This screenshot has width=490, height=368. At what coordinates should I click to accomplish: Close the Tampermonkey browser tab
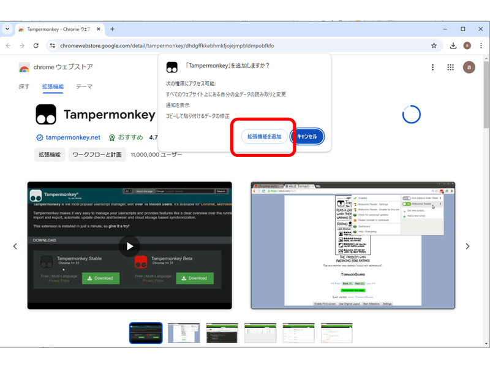pyautogui.click(x=99, y=29)
